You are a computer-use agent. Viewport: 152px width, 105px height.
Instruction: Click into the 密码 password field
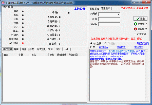(109, 19)
